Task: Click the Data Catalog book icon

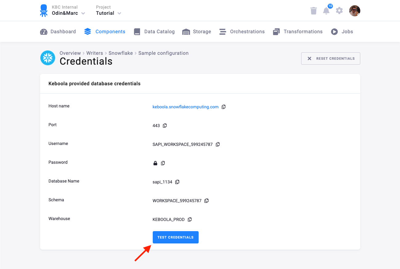Action: 137,32
